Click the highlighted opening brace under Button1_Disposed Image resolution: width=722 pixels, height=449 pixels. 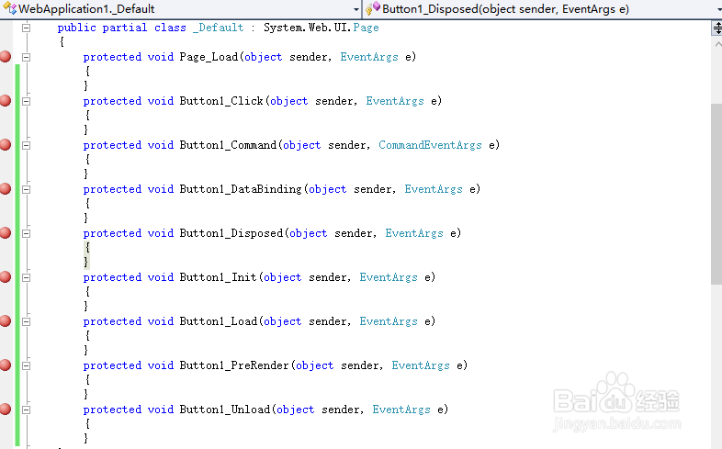(x=87, y=248)
